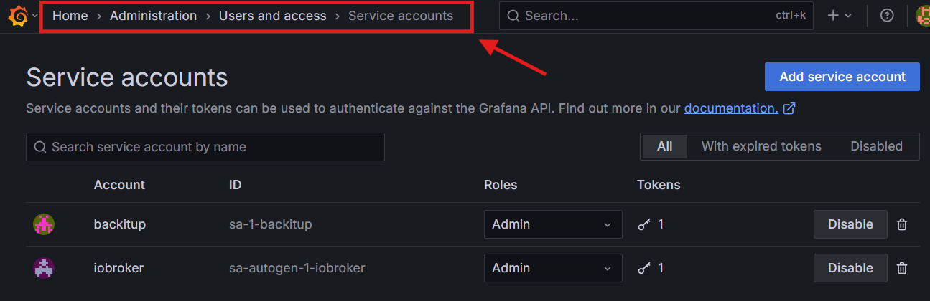This screenshot has height=301, width=930.
Task: Click the Add service account button
Action: (x=842, y=77)
